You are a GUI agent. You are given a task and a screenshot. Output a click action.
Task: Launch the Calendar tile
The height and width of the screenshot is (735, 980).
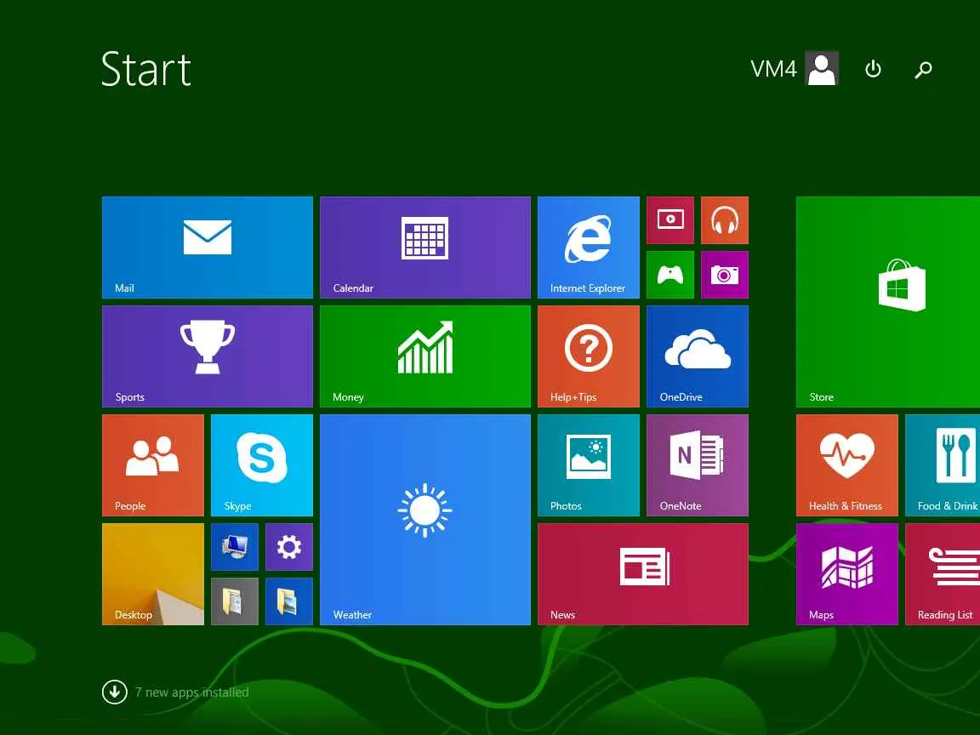click(x=425, y=247)
